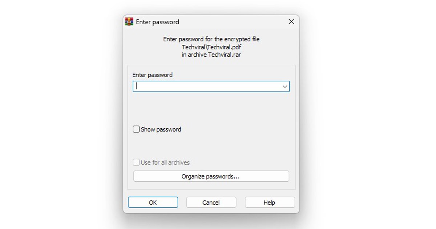Screen dimensions: 436x229
Task: Confirm the password with OK
Action: pyautogui.click(x=153, y=202)
